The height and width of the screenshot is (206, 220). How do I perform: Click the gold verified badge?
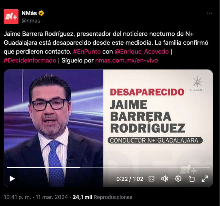[x=41, y=13]
